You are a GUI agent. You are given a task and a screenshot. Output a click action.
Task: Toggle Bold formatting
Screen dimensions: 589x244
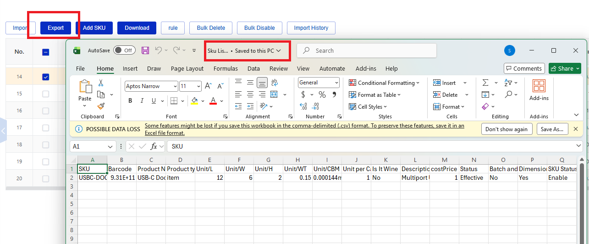coord(130,101)
